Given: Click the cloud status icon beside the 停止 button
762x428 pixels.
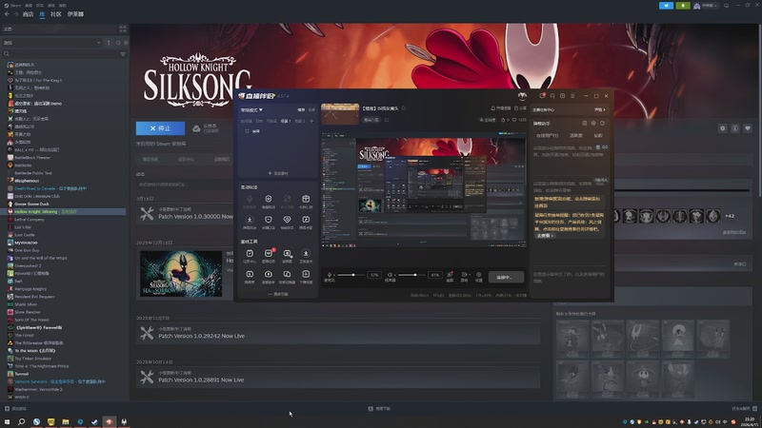Looking at the screenshot, I should point(196,128).
